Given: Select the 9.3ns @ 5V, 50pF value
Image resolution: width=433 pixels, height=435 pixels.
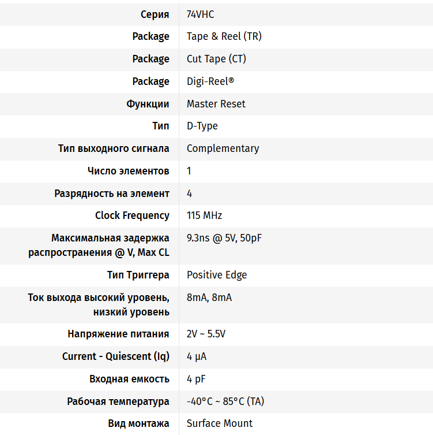Looking at the screenshot, I should point(224,238).
